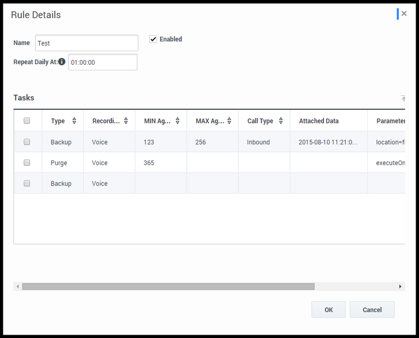Sort by the Recording column arrows
This screenshot has width=419, height=338.
(126, 121)
